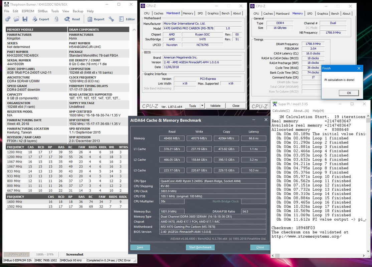Screen dimensions: 372x267
Task: Click the scroll up arrow in Thaiphoon Burner report
Action: tap(134, 30)
